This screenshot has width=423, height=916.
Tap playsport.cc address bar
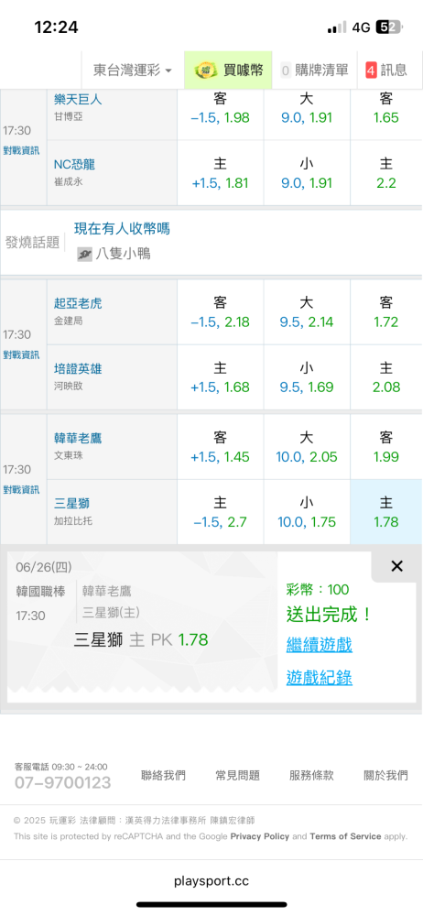tap(211, 881)
